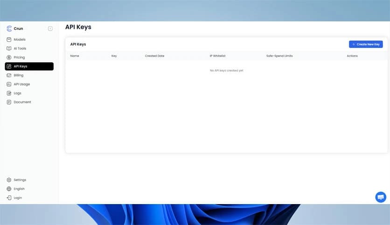Navigate to API Usage

[x=22, y=84]
